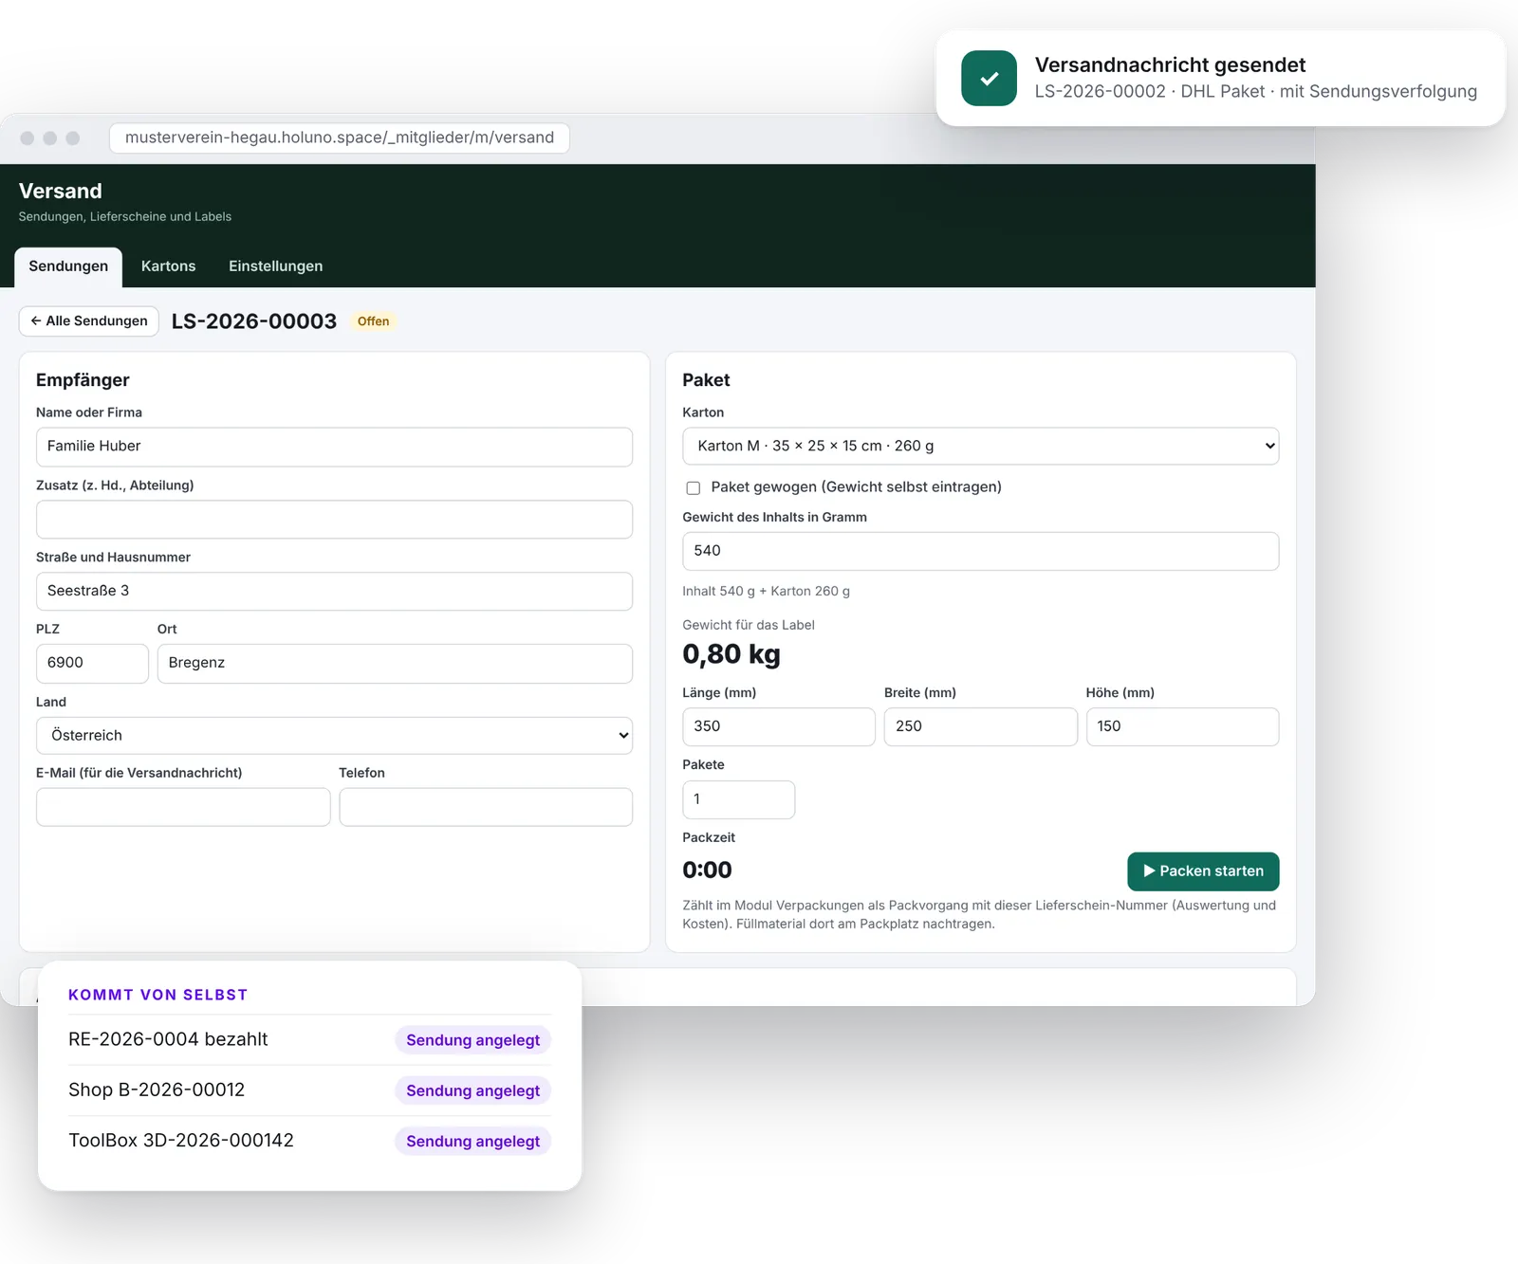This screenshot has height=1264, width=1518.
Task: Click the Straße und Hausnummer field
Action: 334,591
